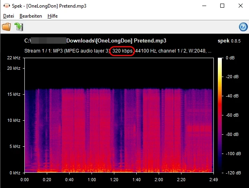Click the "0:00" time axis label
This screenshot has height=188, width=249.
25,180
